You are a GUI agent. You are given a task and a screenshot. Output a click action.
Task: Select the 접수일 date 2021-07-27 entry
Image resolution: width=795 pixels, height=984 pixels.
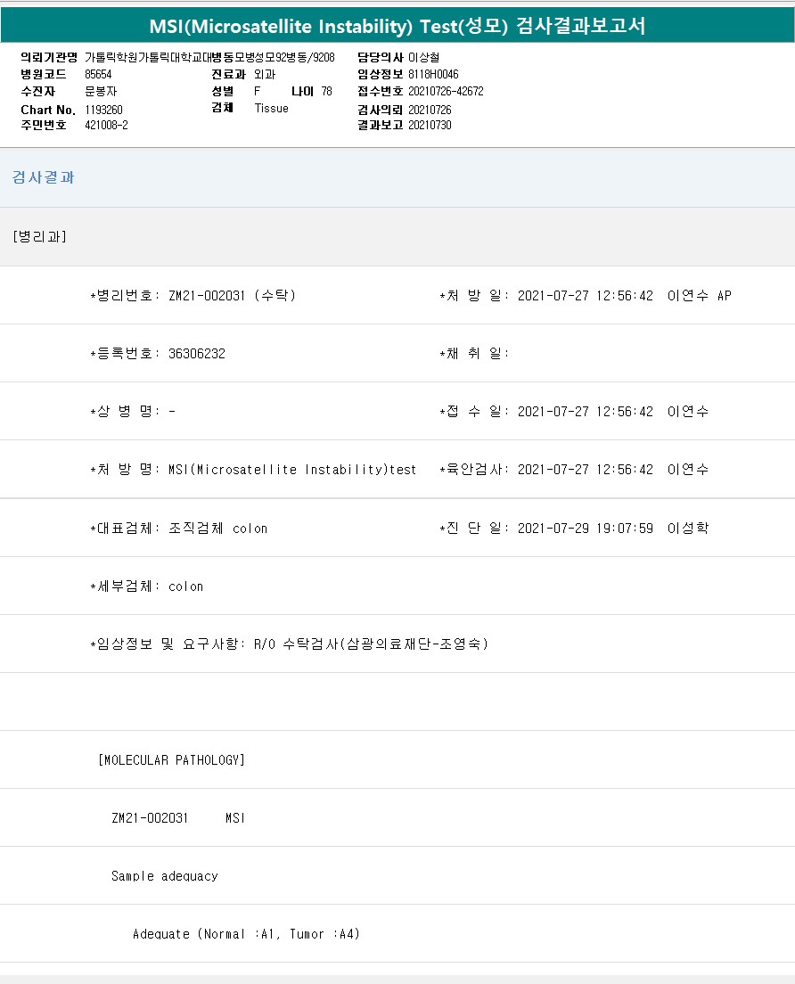point(574,412)
